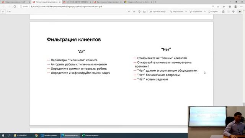Click the zoom magnifier icon in address bar
Image resolution: width=245 pixels, height=138 pixels.
pos(213,7)
